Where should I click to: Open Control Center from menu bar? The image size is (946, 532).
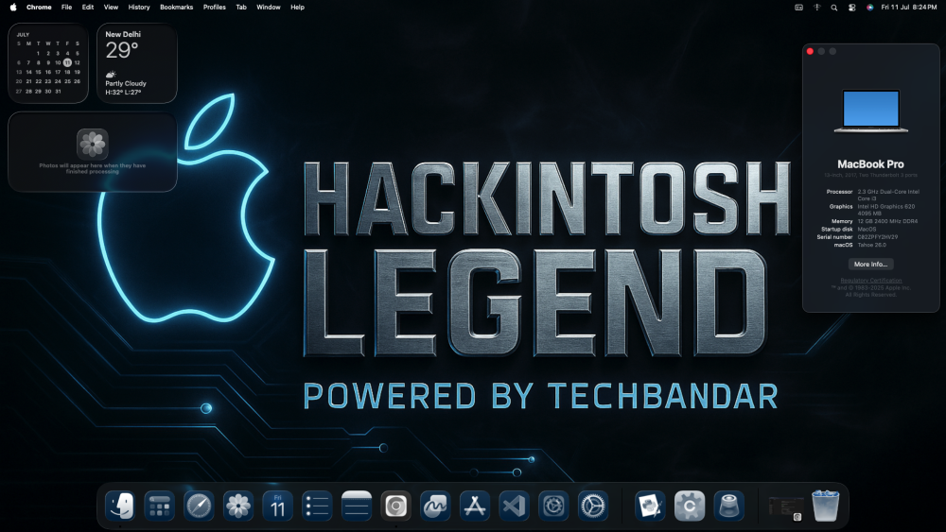[x=852, y=8]
